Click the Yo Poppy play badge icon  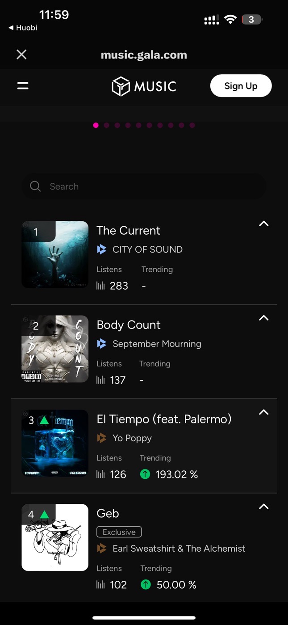102,438
